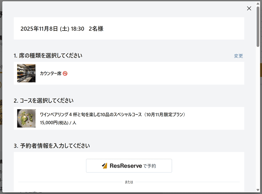Click the scrollbar up arrow
Viewport: 262px width, 194px height.
pyautogui.click(x=258, y=3)
